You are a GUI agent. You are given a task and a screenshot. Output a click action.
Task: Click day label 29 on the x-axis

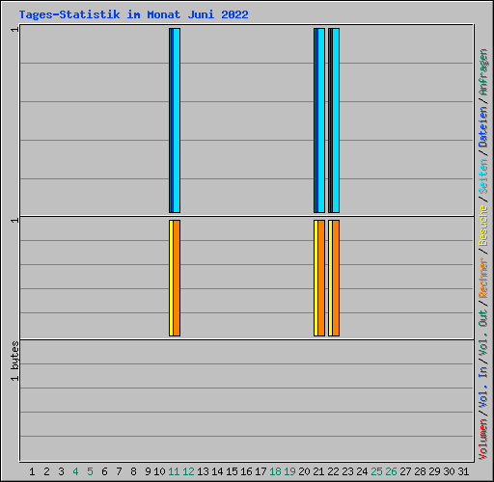[x=434, y=471]
